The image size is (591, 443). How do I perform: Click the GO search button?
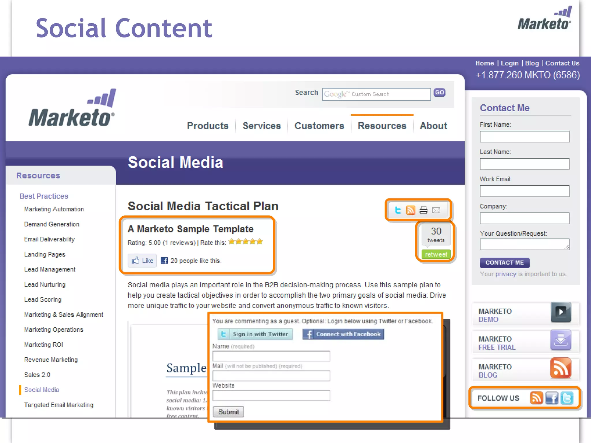[x=439, y=93]
